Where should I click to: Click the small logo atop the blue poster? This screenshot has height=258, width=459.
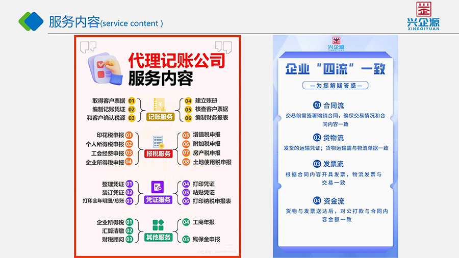tap(335, 43)
